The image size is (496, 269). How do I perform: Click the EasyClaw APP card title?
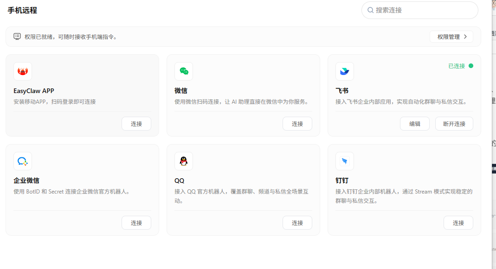pos(34,91)
